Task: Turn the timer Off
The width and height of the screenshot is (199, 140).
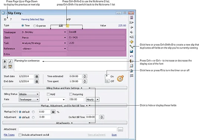Action: pyautogui.click(x=107, y=81)
